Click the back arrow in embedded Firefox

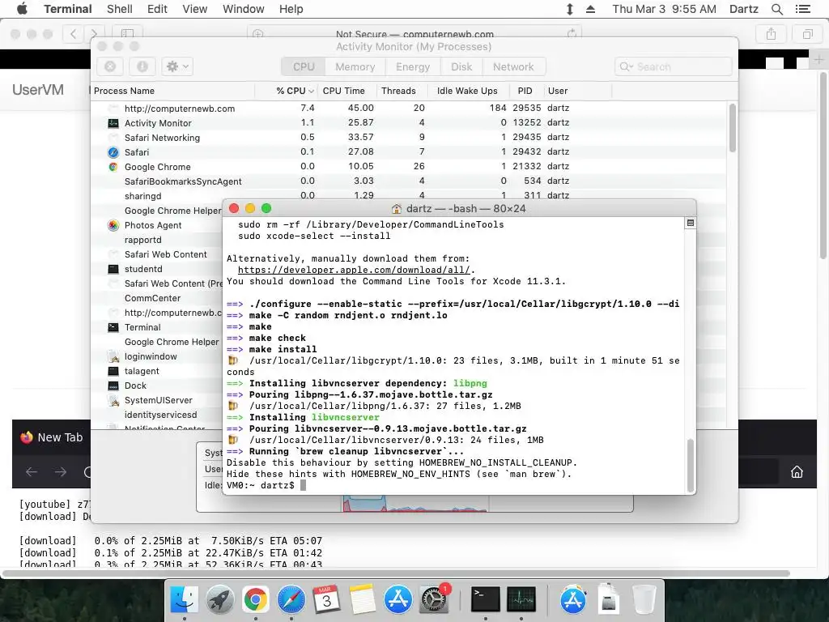click(32, 472)
